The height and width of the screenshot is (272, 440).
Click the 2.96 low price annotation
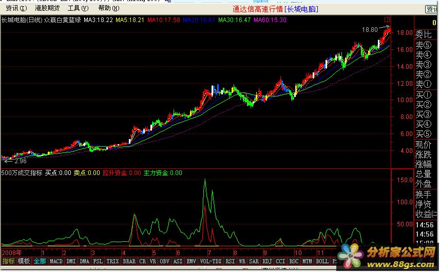[x=20, y=161]
